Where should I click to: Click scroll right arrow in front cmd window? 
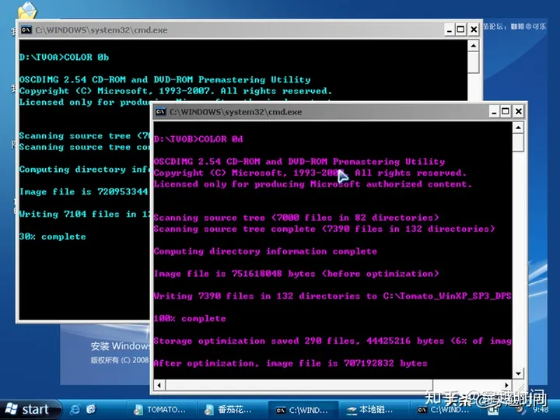coord(507,385)
